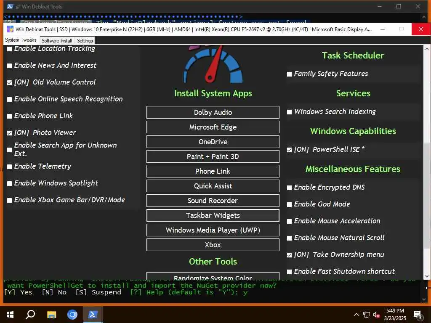The image size is (431, 323).
Task: Click Windows Media Player (UWP) button
Action: [x=213, y=230]
